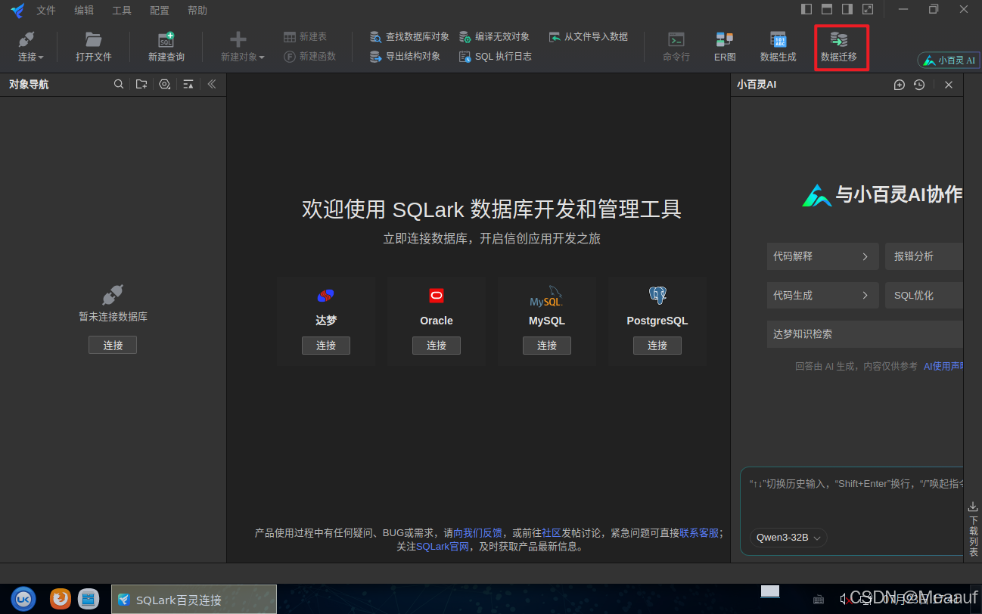The image size is (982, 614).
Task: Click the 连接 button for Oracle
Action: (437, 346)
